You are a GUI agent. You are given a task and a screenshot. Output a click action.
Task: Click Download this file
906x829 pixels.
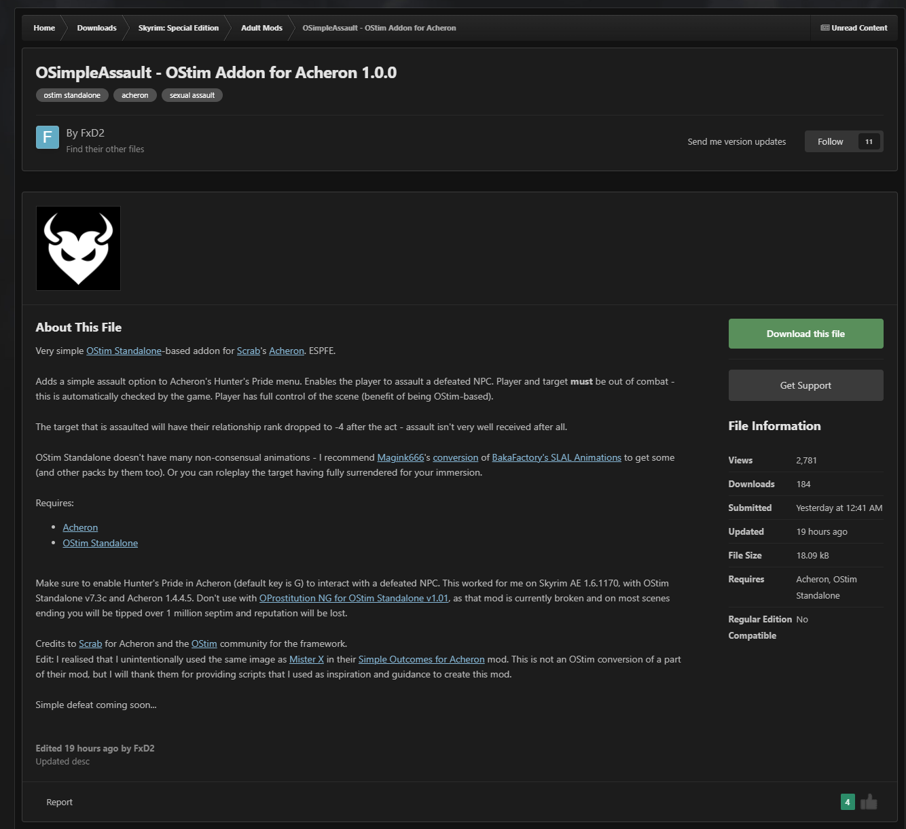(805, 334)
